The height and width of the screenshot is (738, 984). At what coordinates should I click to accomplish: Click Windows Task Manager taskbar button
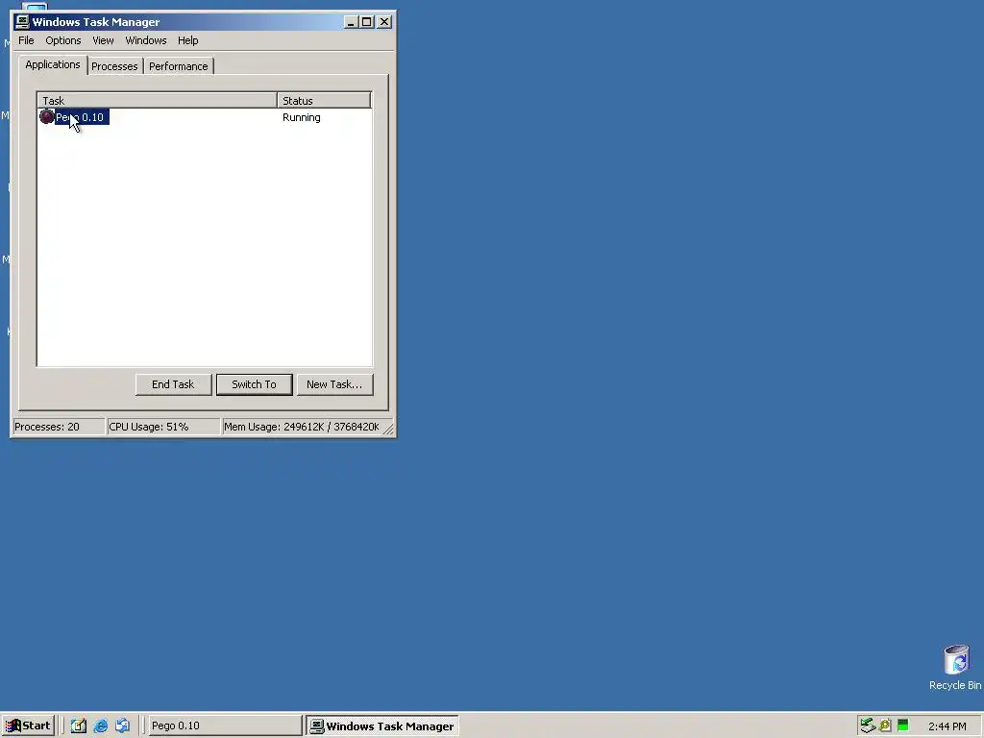382,726
